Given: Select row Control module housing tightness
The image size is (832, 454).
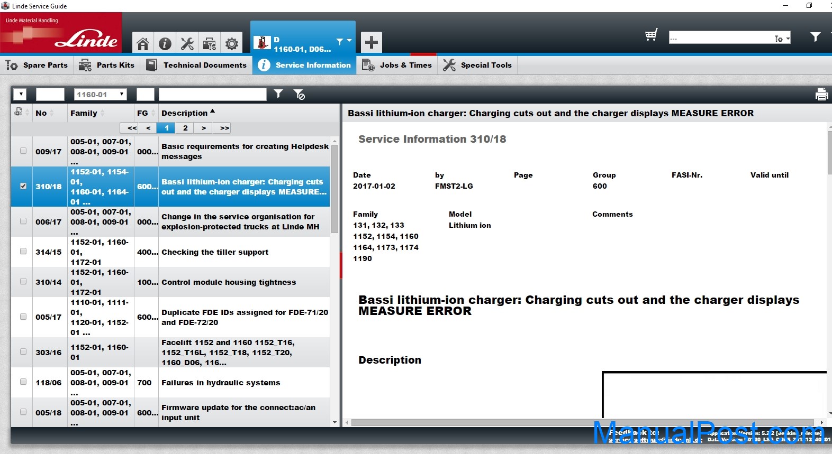Looking at the screenshot, I should 170,282.
